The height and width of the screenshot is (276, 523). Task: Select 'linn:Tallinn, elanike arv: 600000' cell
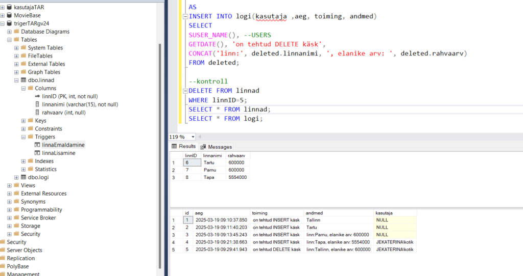[339, 250]
